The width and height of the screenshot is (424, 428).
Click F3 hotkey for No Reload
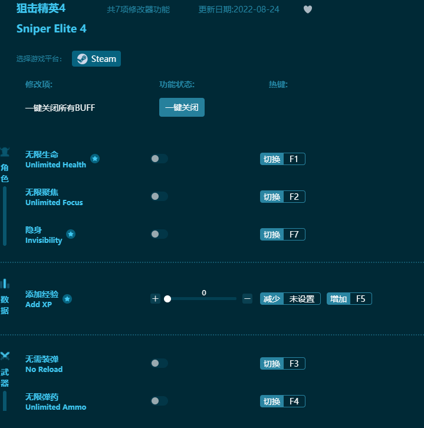pos(282,363)
